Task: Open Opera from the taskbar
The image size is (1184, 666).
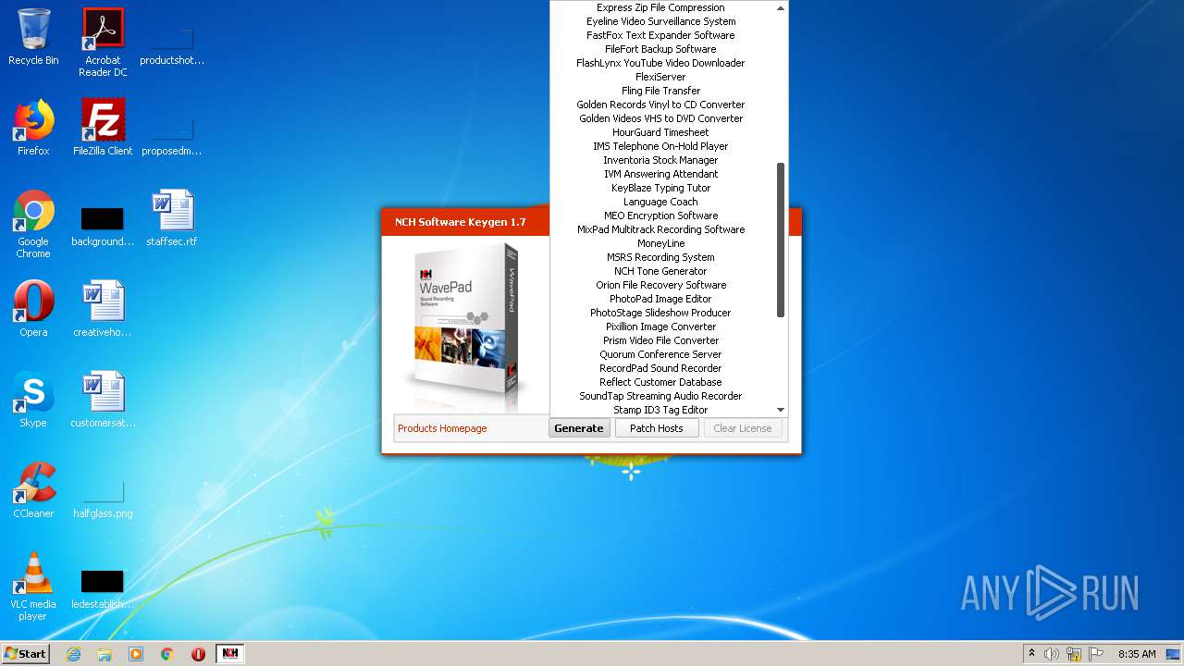Action: [x=198, y=654]
